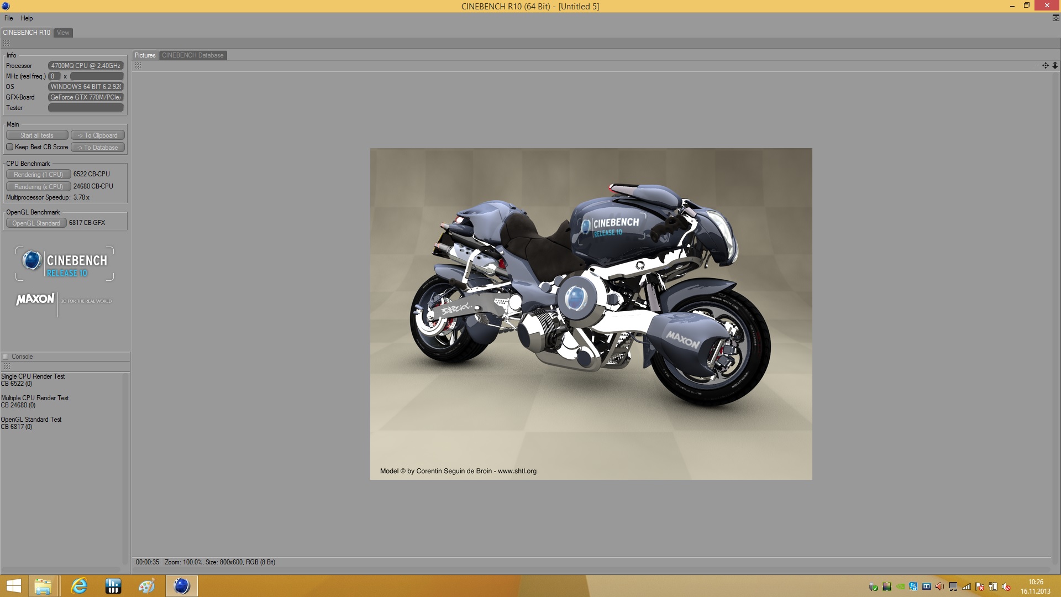
Task: Click the empty MHz real freq. field
Action: [97, 76]
